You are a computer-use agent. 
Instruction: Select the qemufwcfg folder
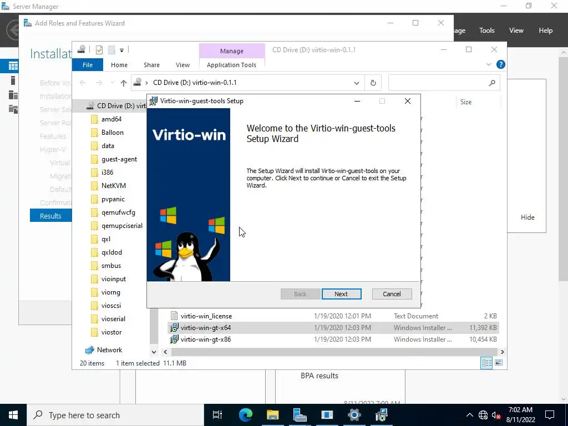(118, 212)
